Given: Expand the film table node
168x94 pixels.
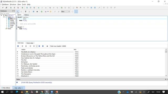Looking at the screenshot, I should tap(7, 19).
